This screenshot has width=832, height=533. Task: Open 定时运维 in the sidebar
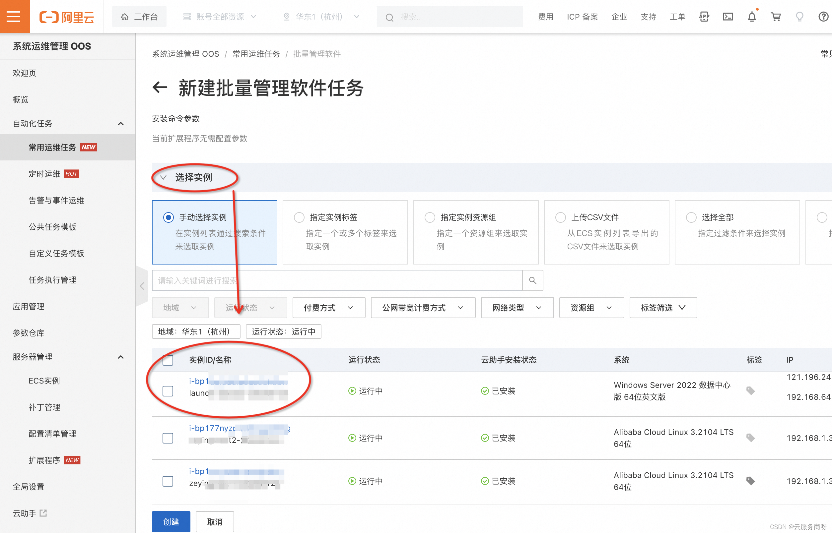coord(44,174)
